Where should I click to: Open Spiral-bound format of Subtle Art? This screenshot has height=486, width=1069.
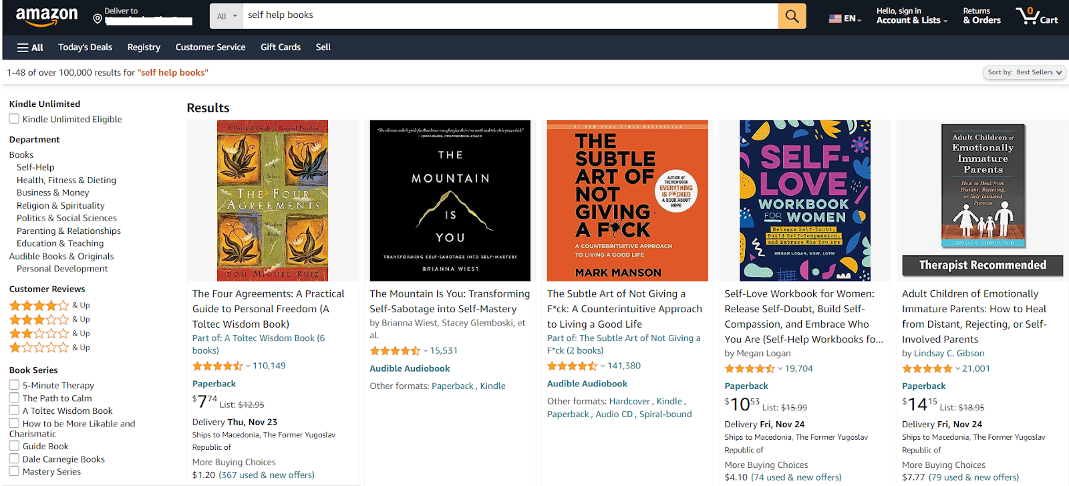coord(665,414)
